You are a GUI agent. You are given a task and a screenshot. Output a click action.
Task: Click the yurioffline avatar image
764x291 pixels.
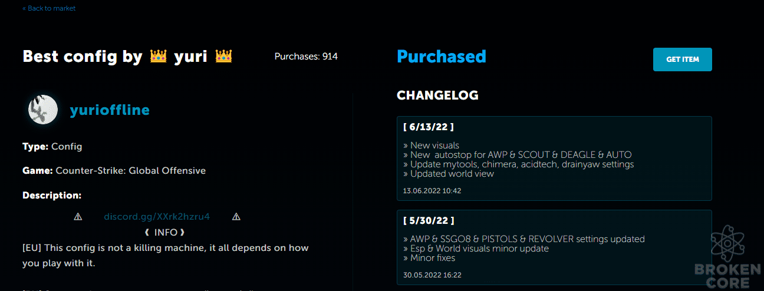point(42,110)
